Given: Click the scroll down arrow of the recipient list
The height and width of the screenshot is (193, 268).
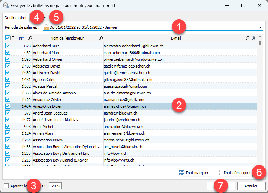Looking at the screenshot, I should click(x=261, y=163).
